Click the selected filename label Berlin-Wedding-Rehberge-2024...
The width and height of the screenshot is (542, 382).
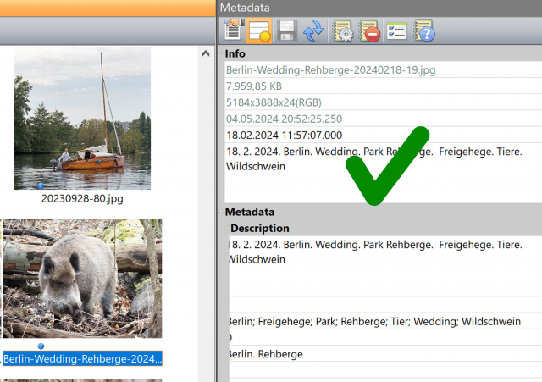click(82, 358)
